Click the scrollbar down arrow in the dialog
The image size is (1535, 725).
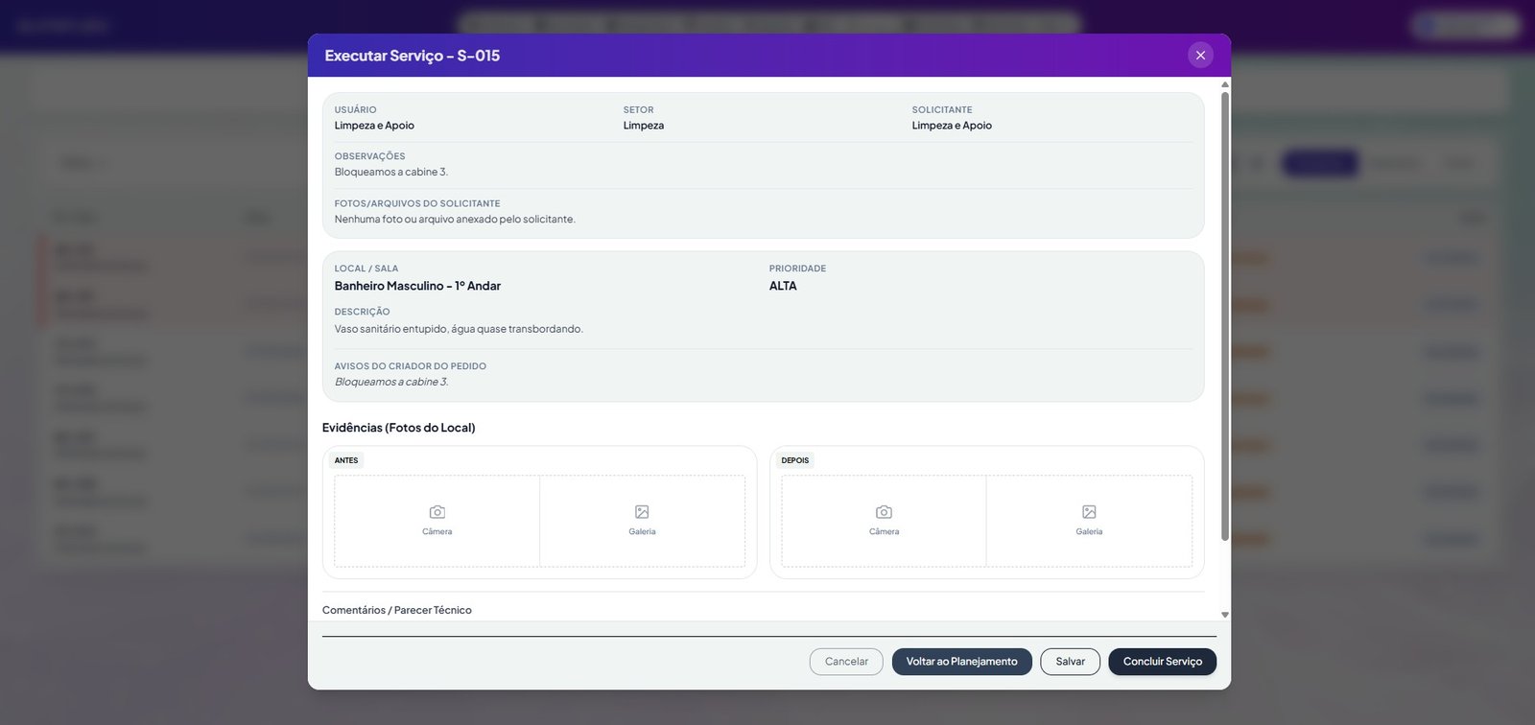[x=1225, y=615]
